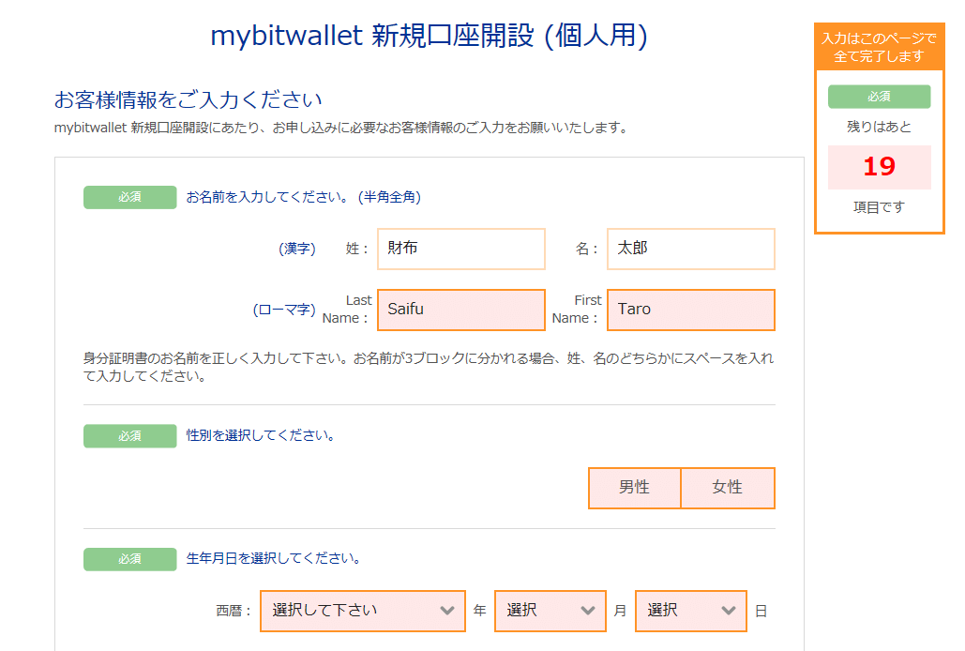
Task: Click the 姓： label
Action: tap(357, 249)
